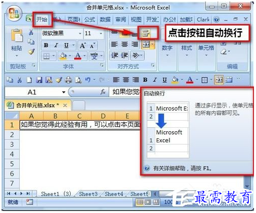Open the Name Box A1 dropdown arrow
Viewport: 256px width, 213px height.
pyautogui.click(x=64, y=92)
